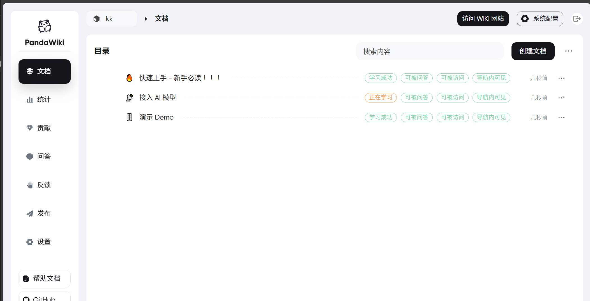590x301 pixels.
Task: Click 几秒前 timestamp on 演示 Demo row
Action: click(539, 117)
